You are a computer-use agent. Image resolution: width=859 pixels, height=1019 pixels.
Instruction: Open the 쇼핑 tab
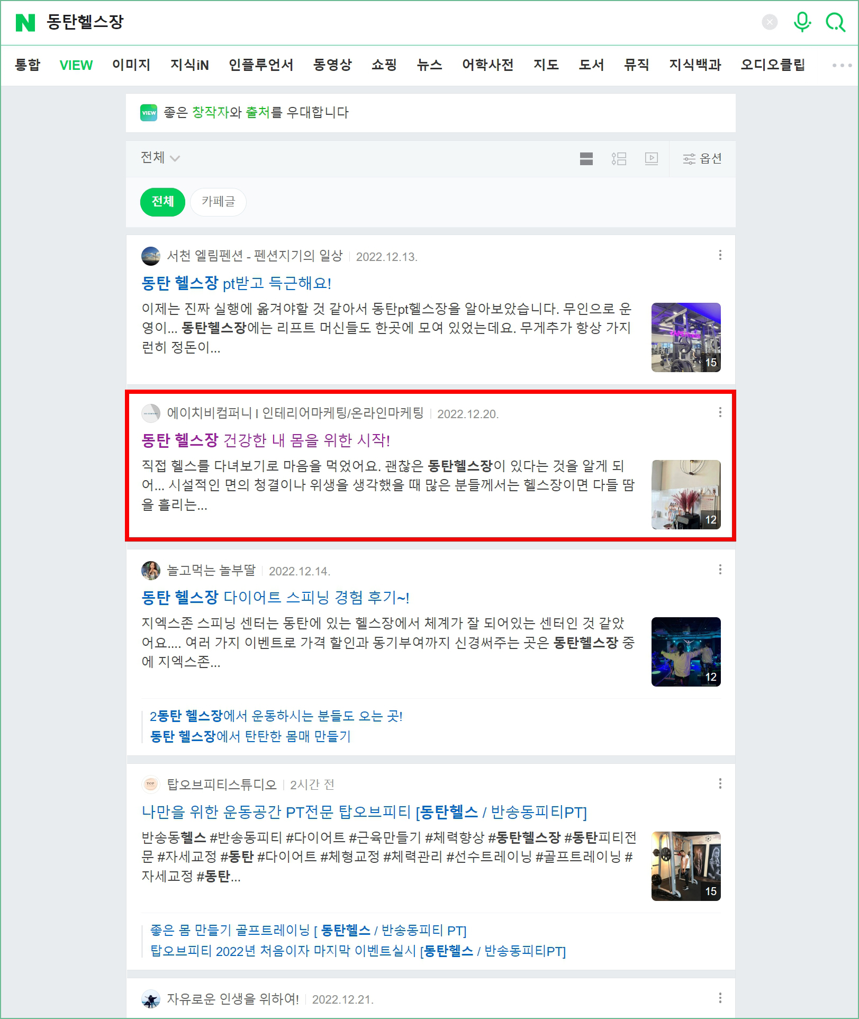[x=384, y=65]
